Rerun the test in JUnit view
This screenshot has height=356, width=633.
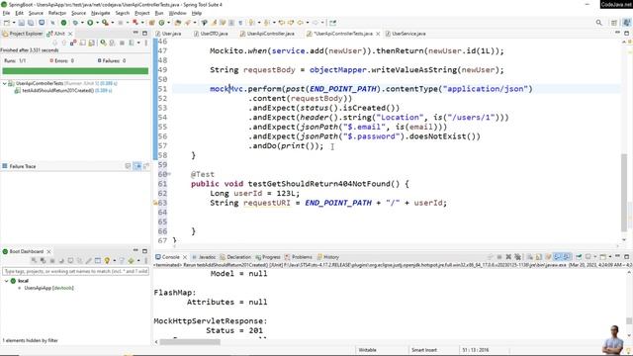click(103, 43)
